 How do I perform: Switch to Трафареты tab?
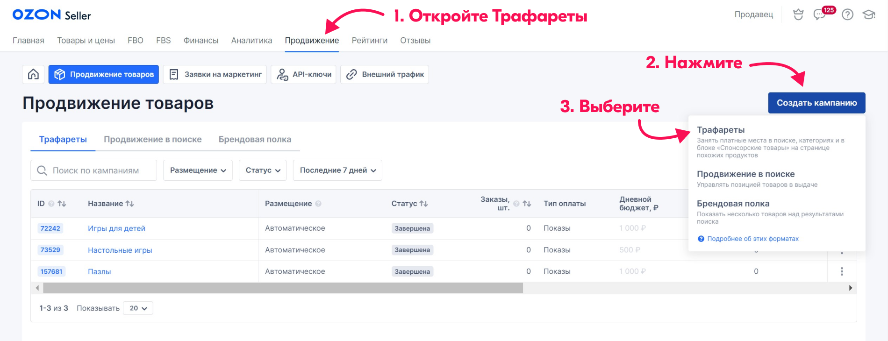click(x=63, y=139)
